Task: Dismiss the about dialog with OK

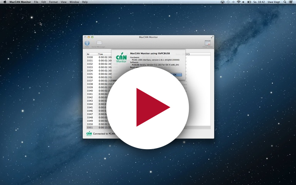Action: click(x=175, y=75)
